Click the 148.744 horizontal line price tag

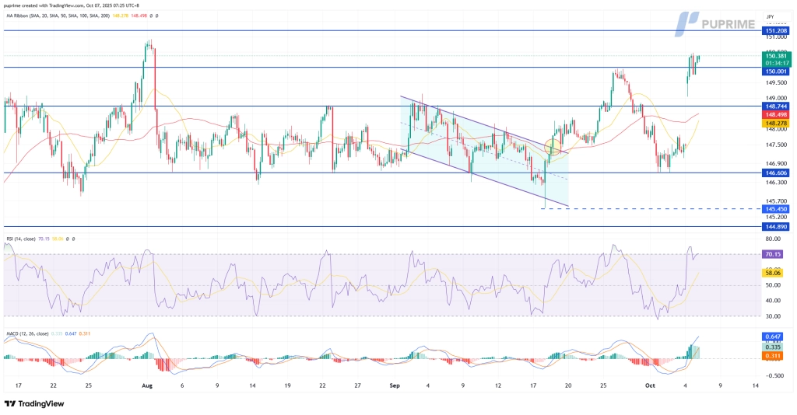[x=776, y=106]
